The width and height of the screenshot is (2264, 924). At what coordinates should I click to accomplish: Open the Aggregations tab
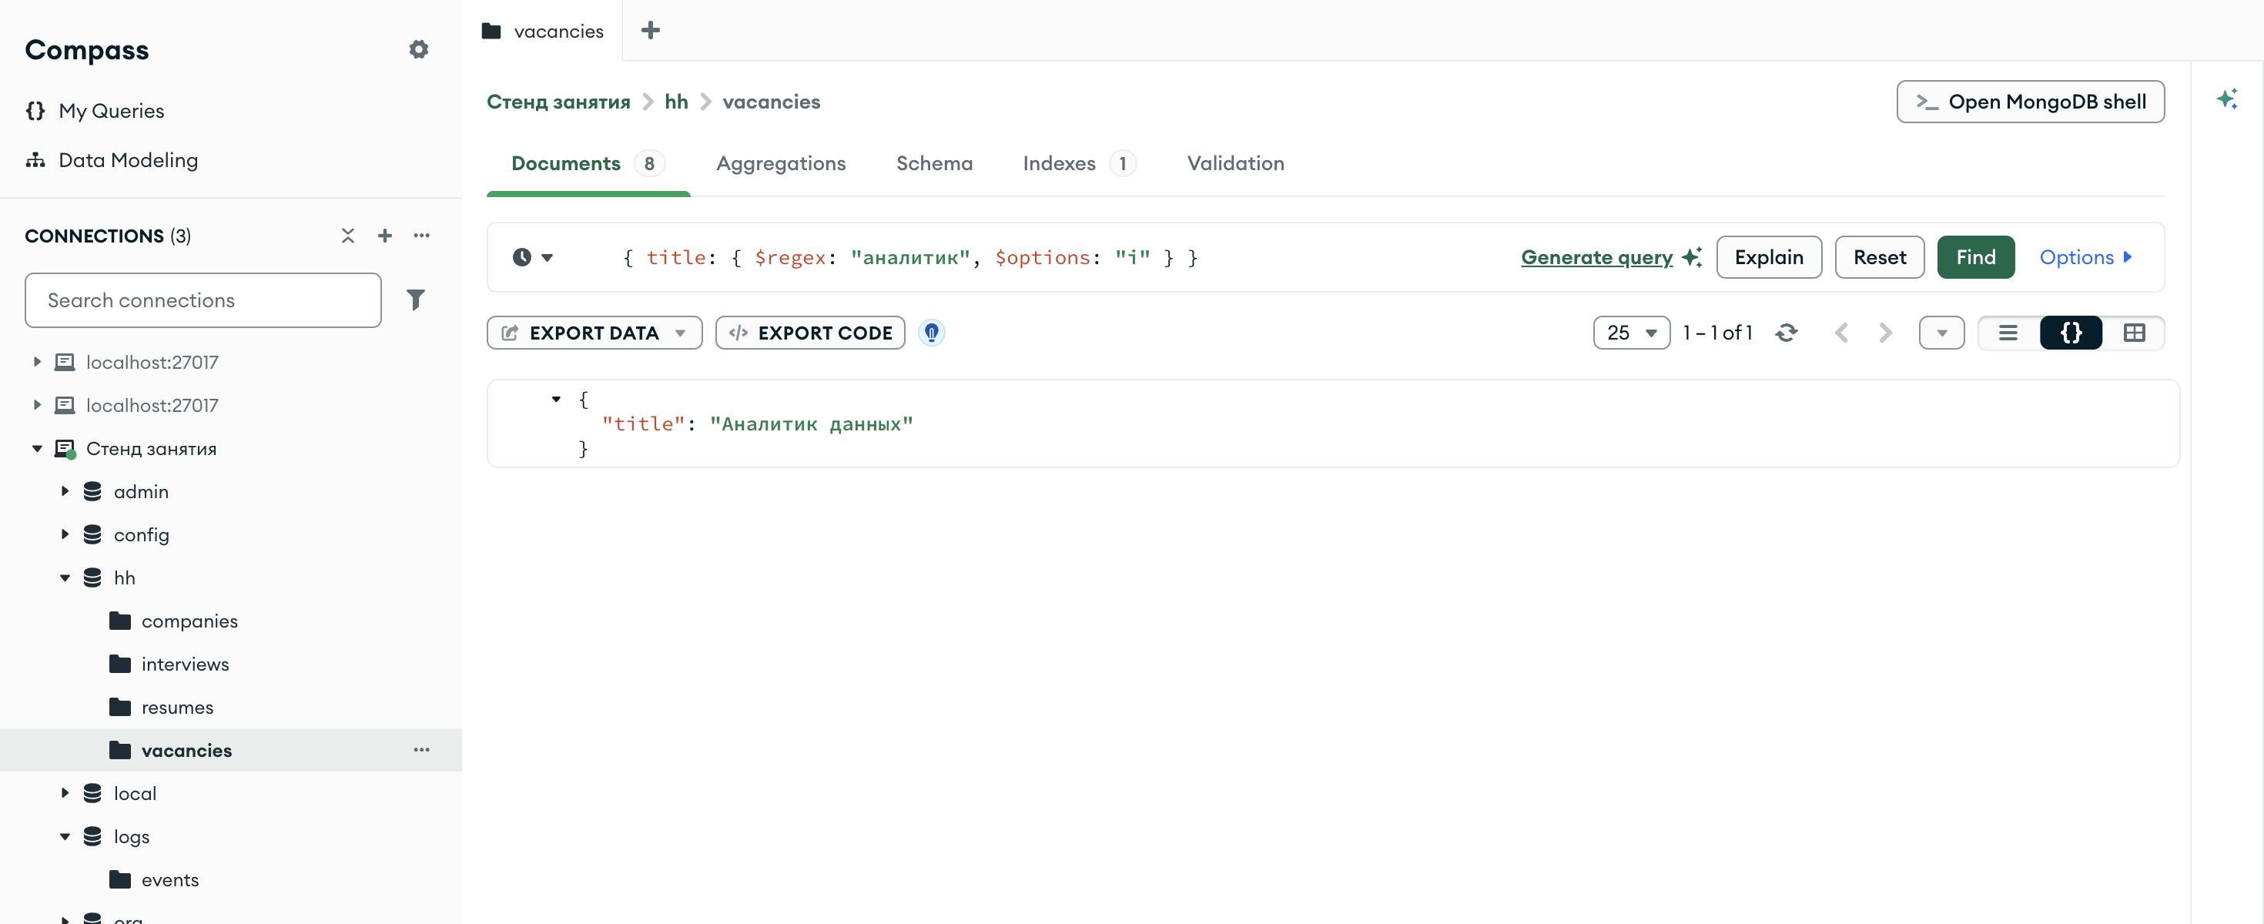(780, 163)
